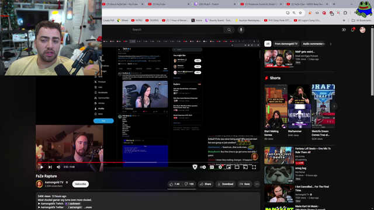Image resolution: width=374 pixels, height=210 pixels.
Task: Click the shield icon in player controls
Action: click(195, 167)
